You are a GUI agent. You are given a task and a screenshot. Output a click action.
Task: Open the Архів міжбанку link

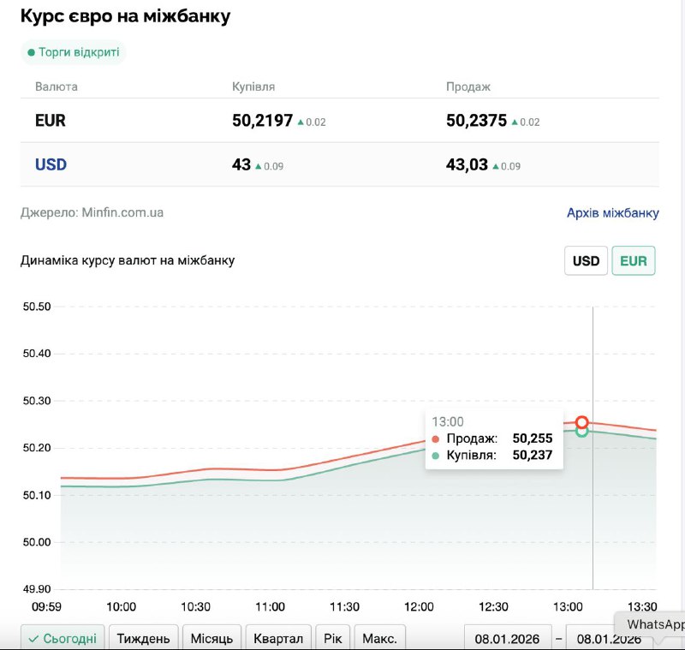613,212
